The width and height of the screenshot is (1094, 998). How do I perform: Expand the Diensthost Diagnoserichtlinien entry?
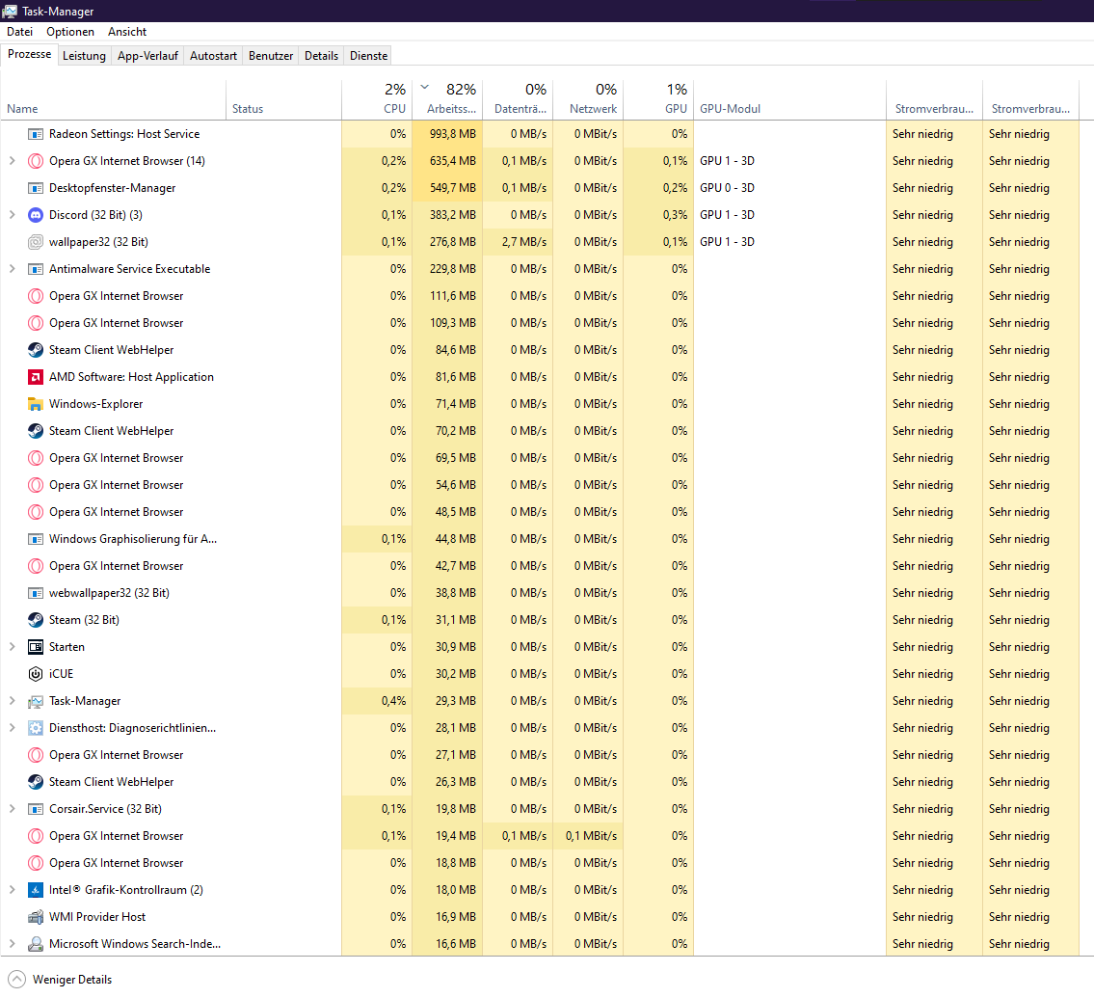click(x=12, y=729)
